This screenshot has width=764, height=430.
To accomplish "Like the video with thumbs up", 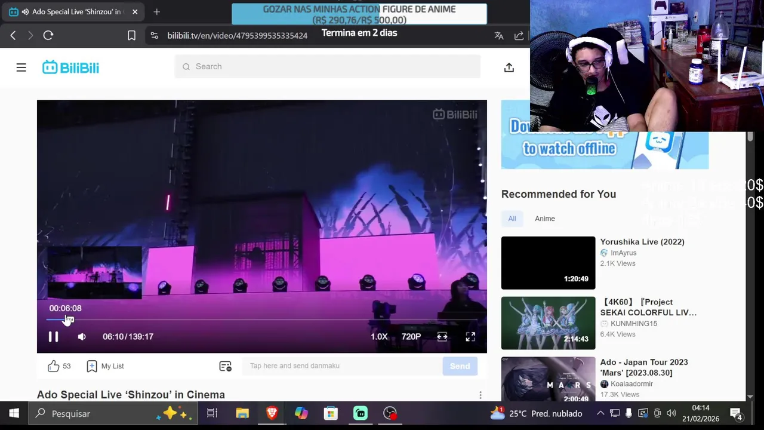I will [x=54, y=366].
